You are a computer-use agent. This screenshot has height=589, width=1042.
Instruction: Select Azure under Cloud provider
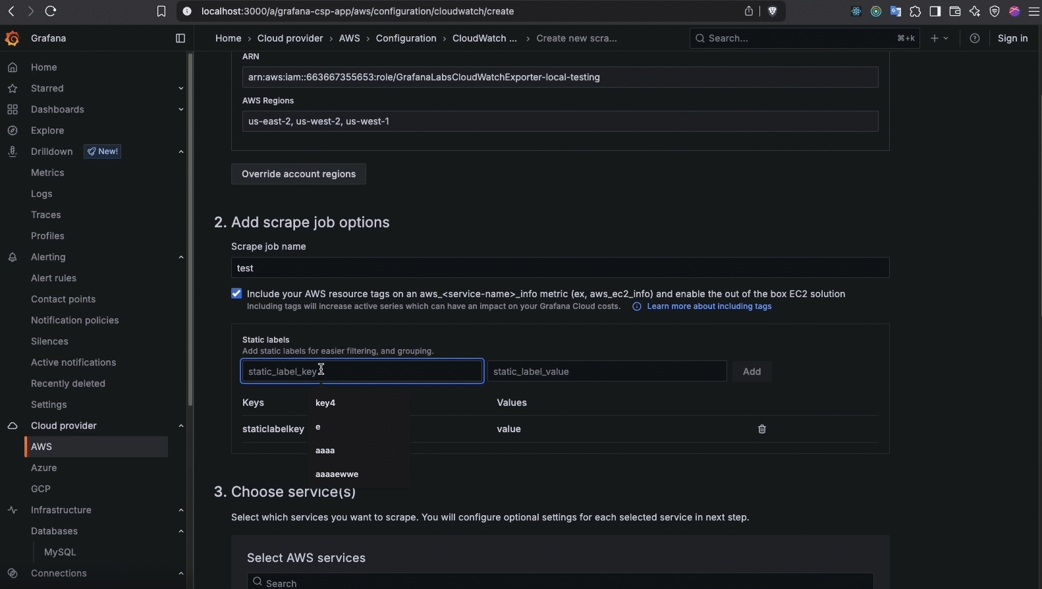(x=44, y=468)
